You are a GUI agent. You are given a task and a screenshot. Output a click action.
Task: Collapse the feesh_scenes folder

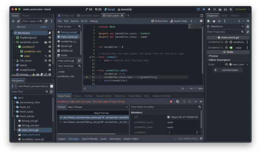(x=14, y=116)
